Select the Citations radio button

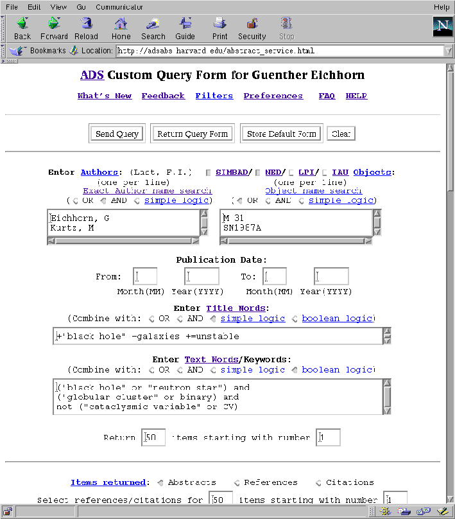[x=318, y=483]
